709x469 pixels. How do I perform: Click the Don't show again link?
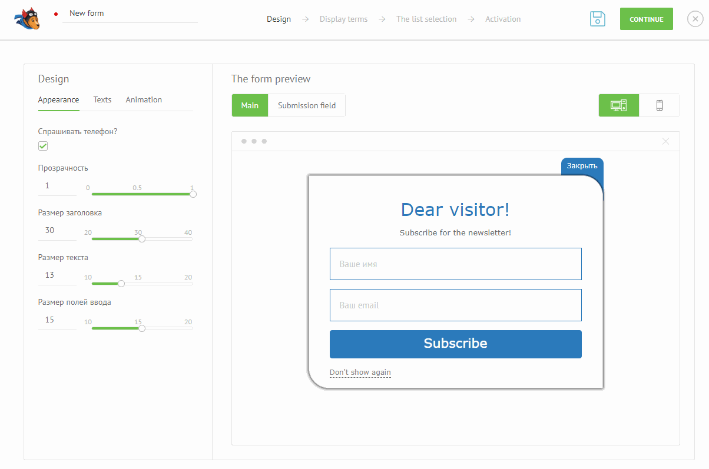pyautogui.click(x=360, y=372)
